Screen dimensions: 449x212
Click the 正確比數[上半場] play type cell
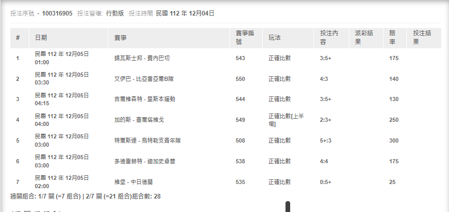285,120
